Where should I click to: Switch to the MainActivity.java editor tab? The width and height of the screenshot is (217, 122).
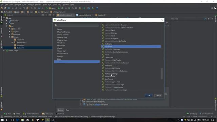click(x=85, y=15)
